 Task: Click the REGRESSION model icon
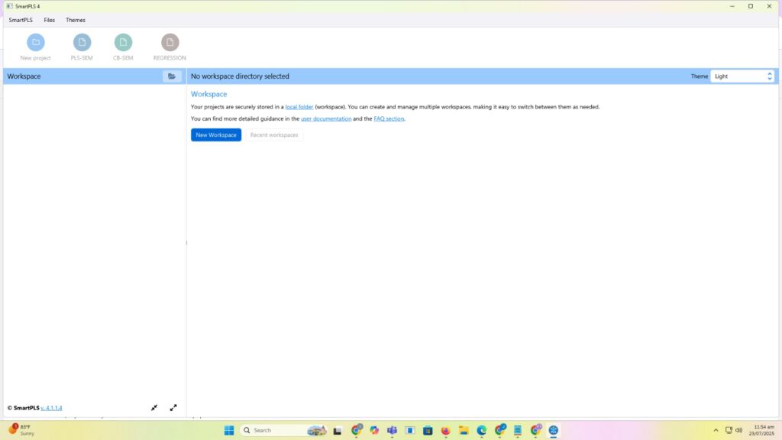[170, 43]
